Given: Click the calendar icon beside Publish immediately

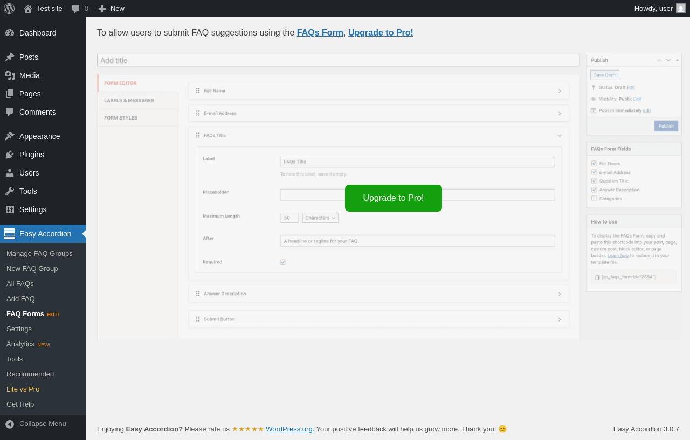Looking at the screenshot, I should [594, 110].
